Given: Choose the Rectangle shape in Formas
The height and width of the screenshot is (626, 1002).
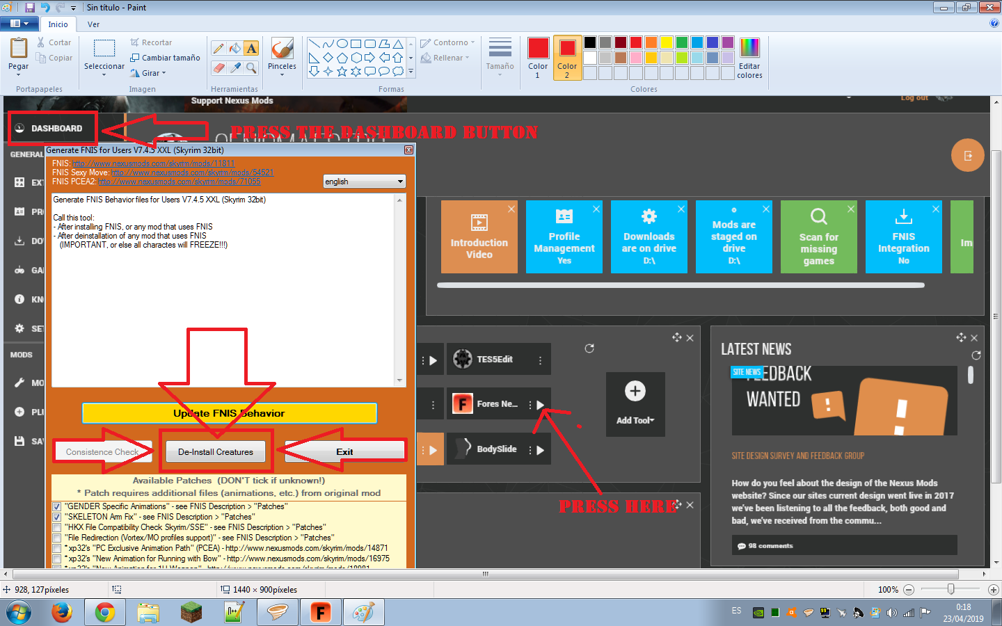Looking at the screenshot, I should click(x=356, y=44).
